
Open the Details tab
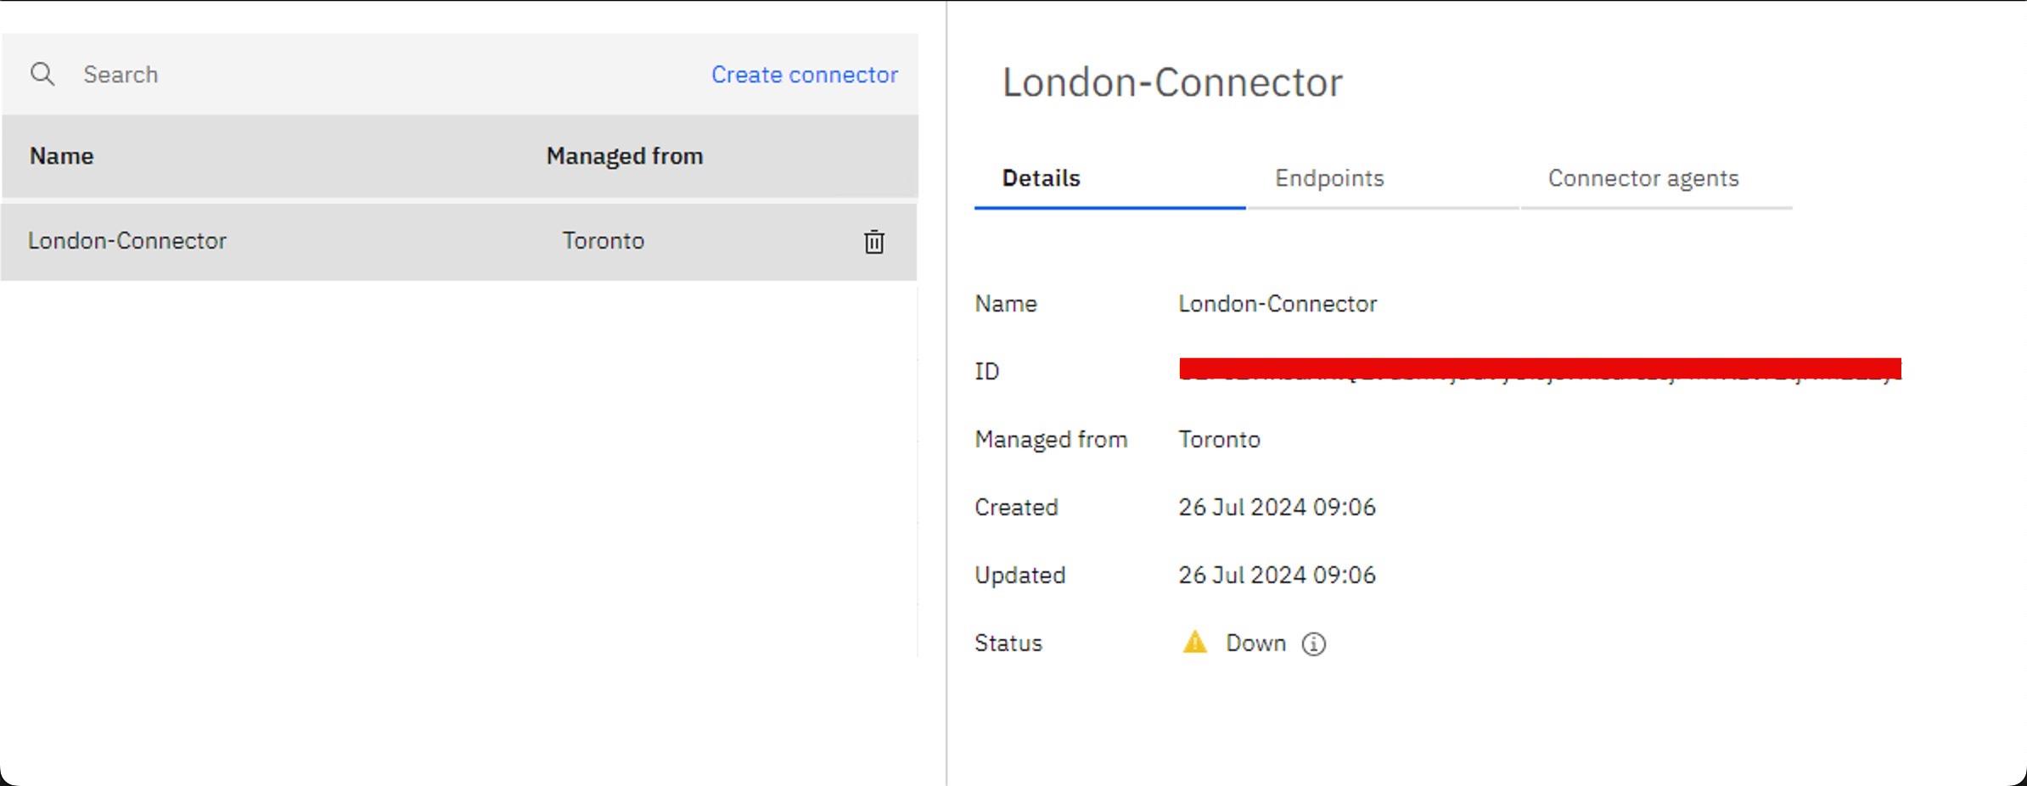point(1041,178)
